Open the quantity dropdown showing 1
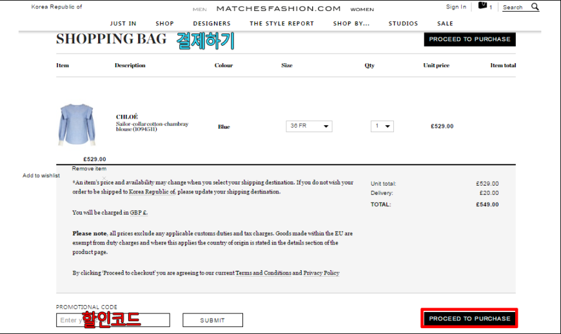The image size is (561, 334). pos(382,126)
